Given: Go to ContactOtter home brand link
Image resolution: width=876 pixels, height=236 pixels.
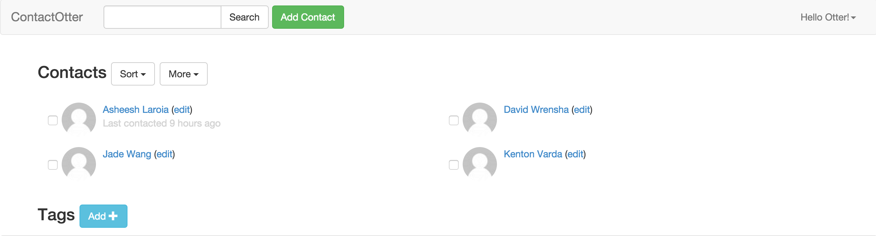Looking at the screenshot, I should [47, 17].
